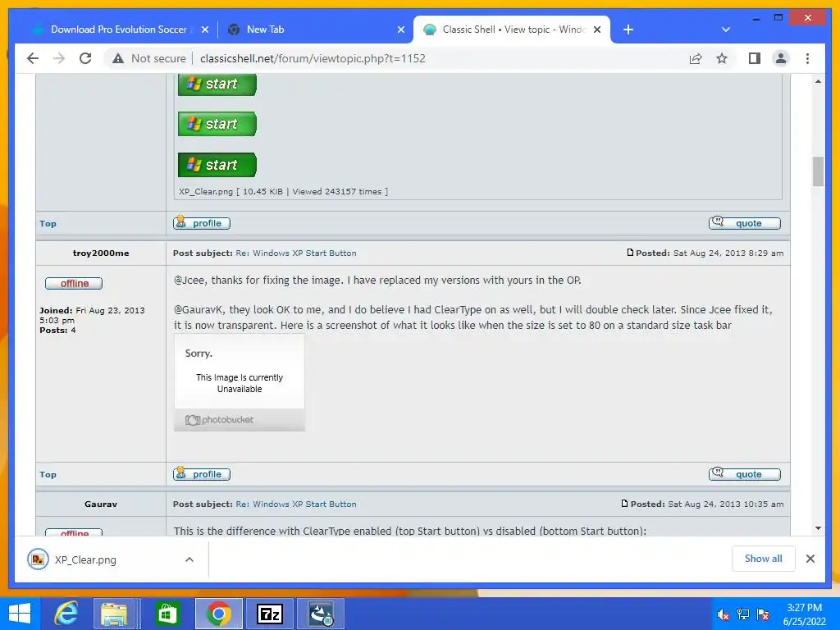840x630 pixels.
Task: Reload the Classic Shell forum page
Action: [x=85, y=58]
